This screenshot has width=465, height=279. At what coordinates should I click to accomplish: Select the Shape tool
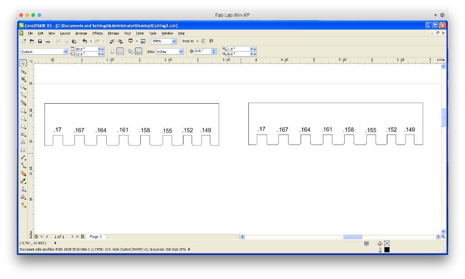pos(23,71)
